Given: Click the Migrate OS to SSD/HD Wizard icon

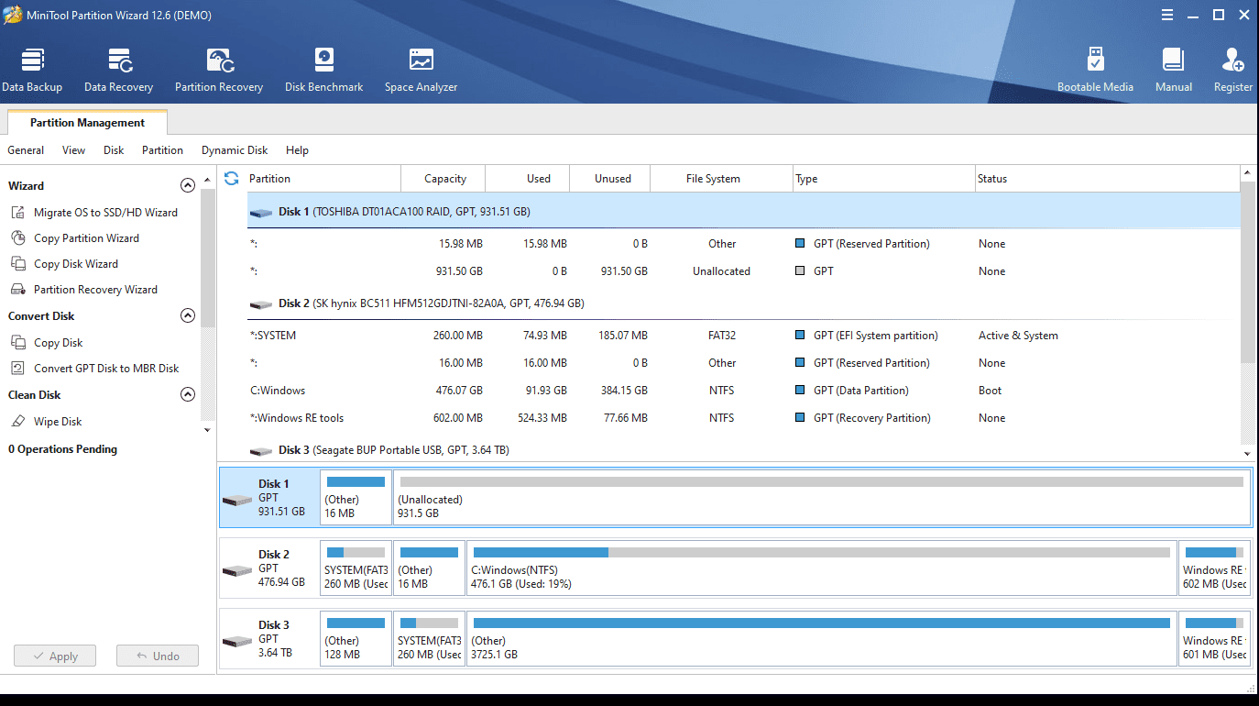Looking at the screenshot, I should [17, 213].
